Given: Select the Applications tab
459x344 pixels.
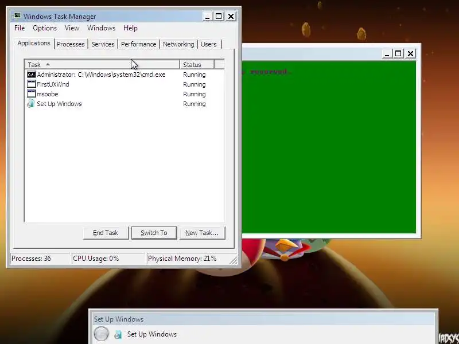Looking at the screenshot, I should [x=34, y=44].
